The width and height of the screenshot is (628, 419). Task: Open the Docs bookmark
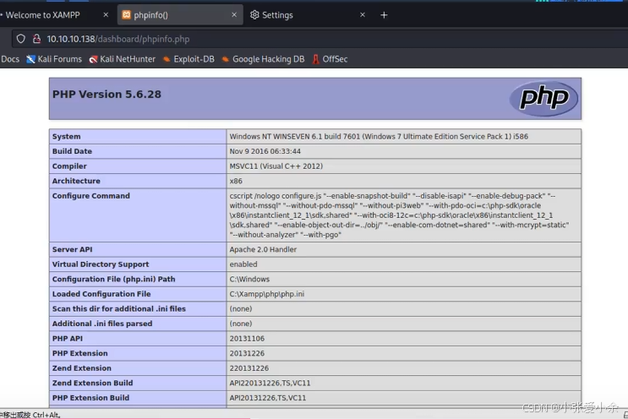[x=10, y=59]
